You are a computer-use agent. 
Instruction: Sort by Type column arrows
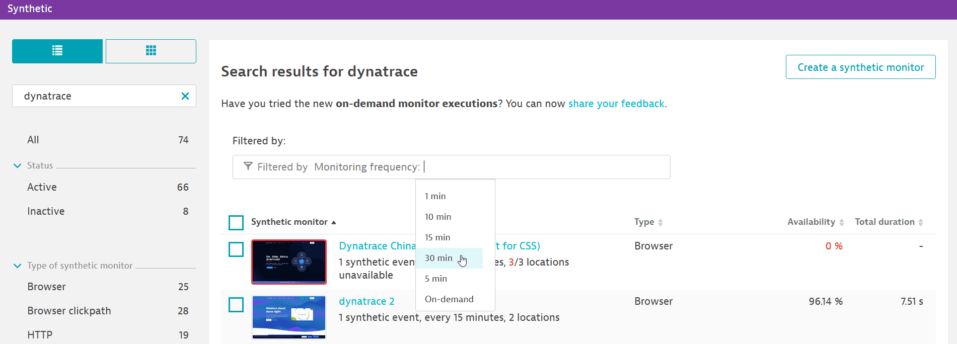660,222
